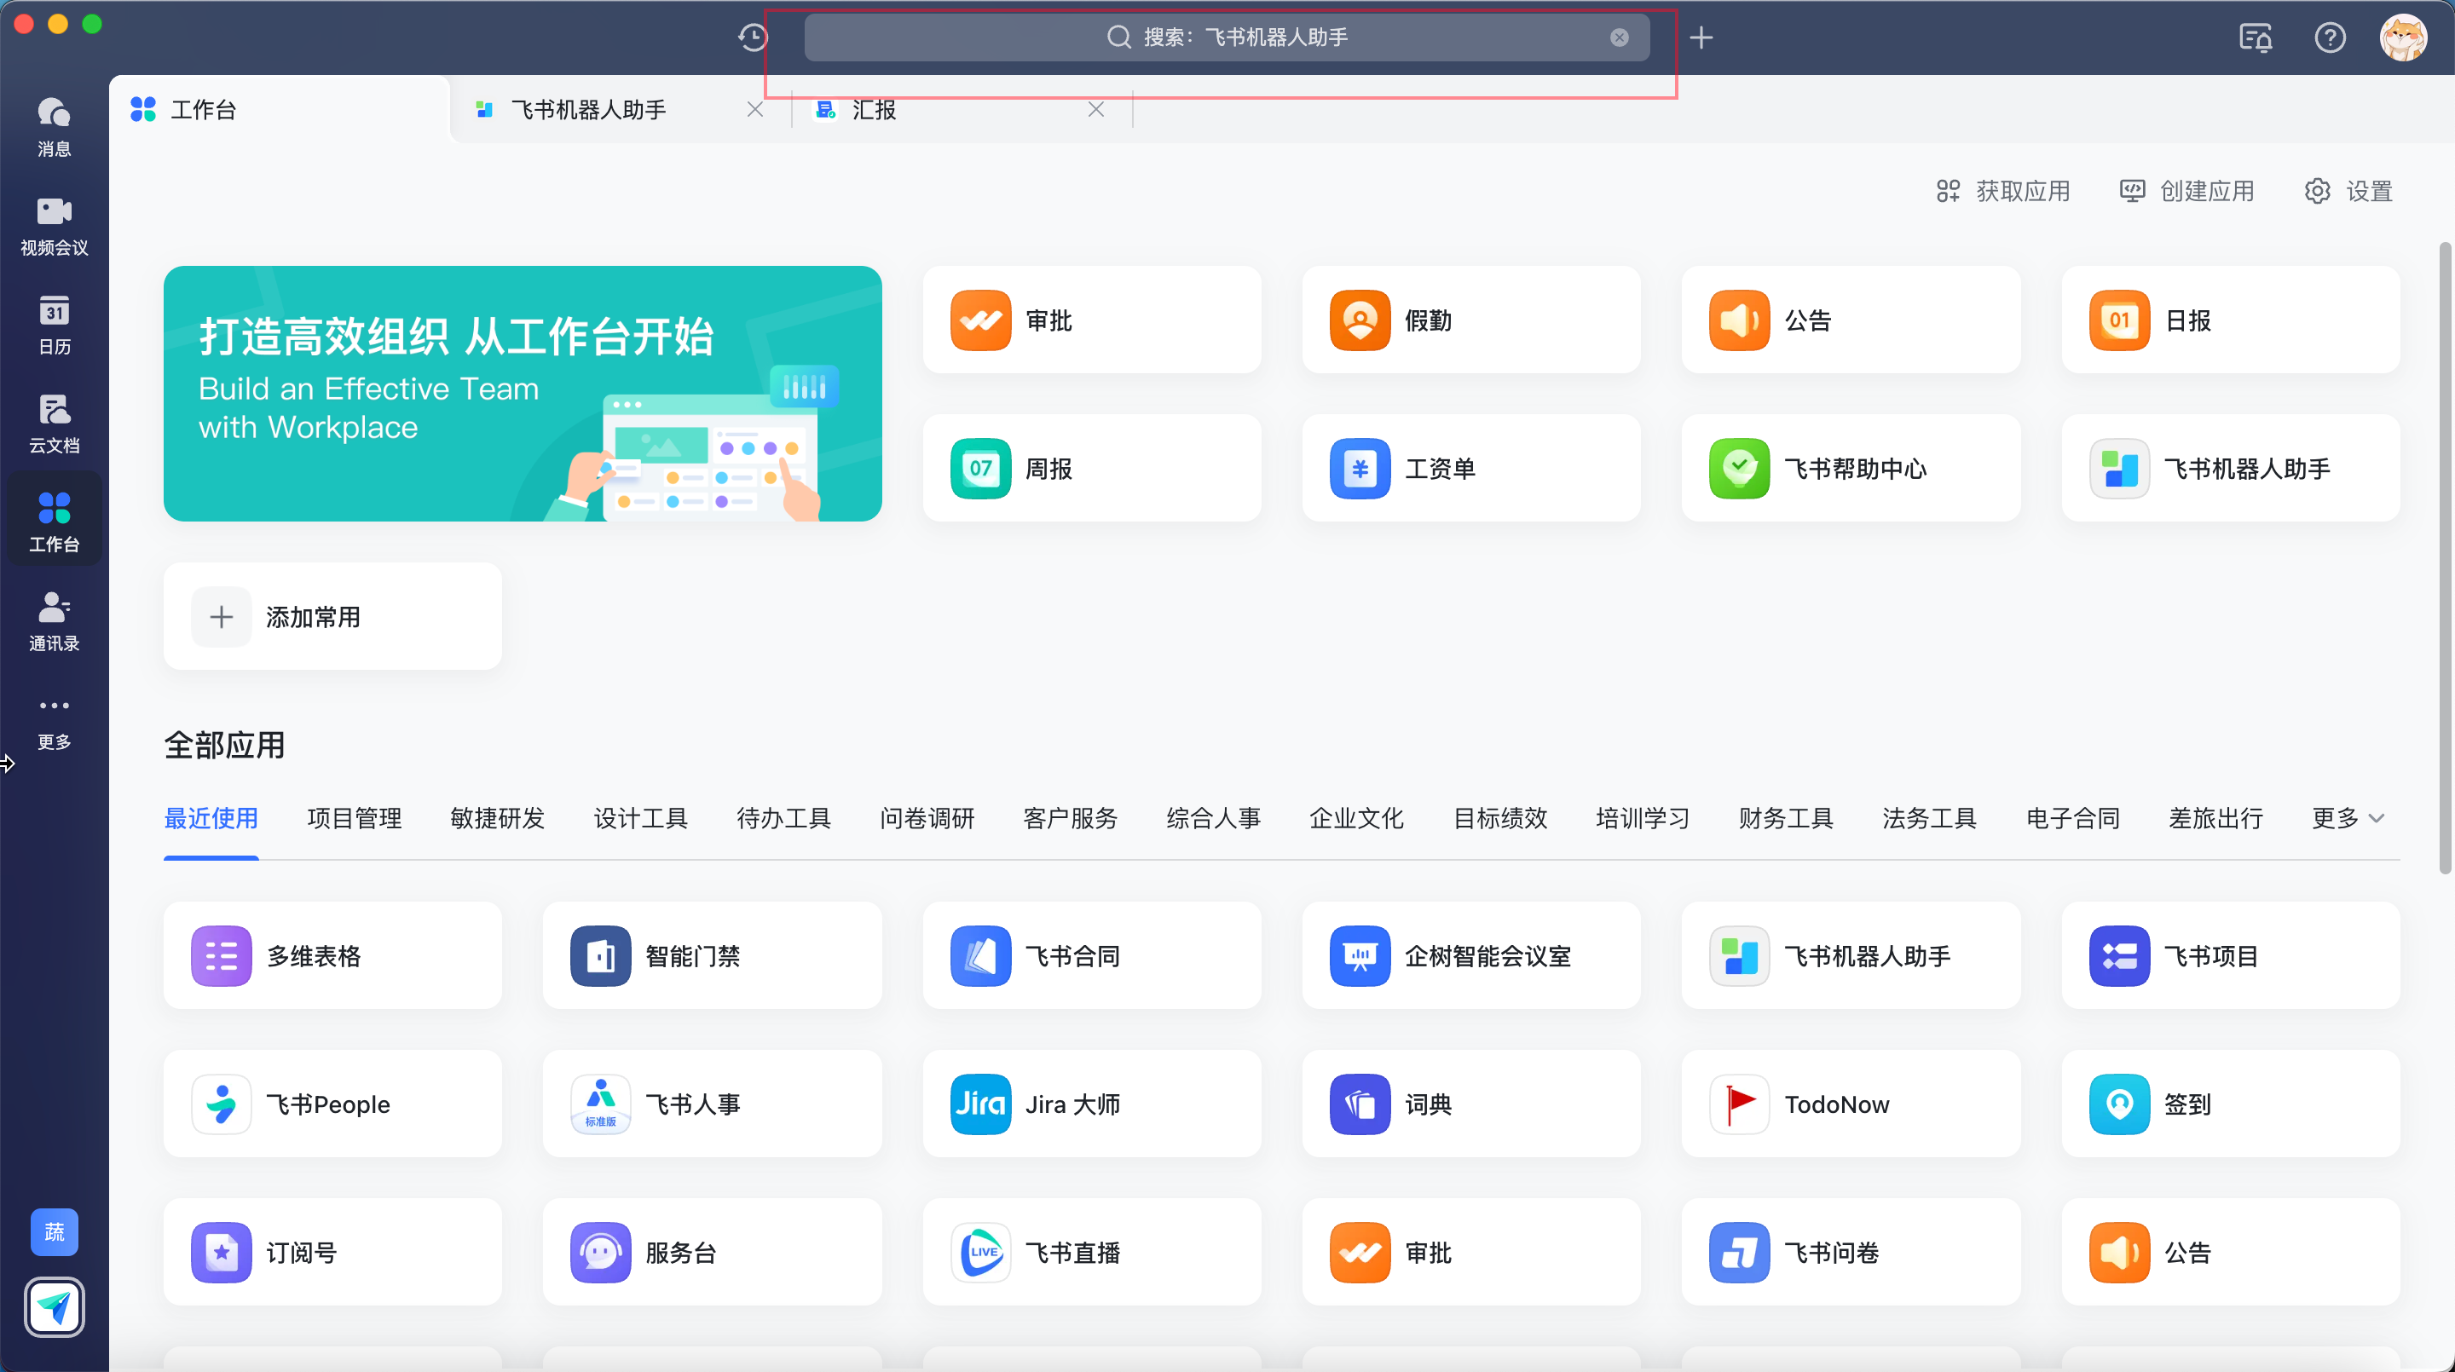Open the 周报 weekly report app

[1091, 468]
